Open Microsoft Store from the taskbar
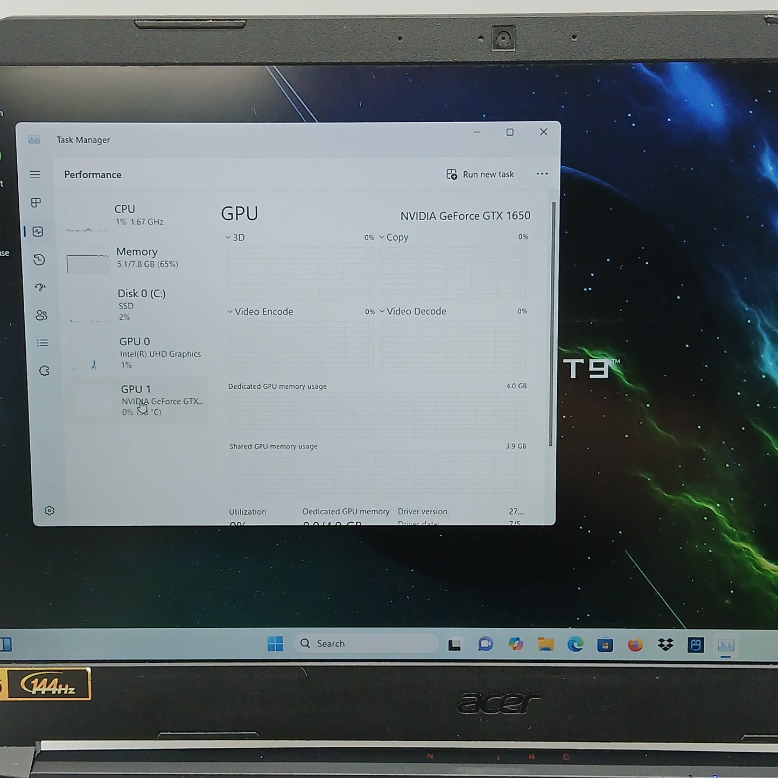 605,644
